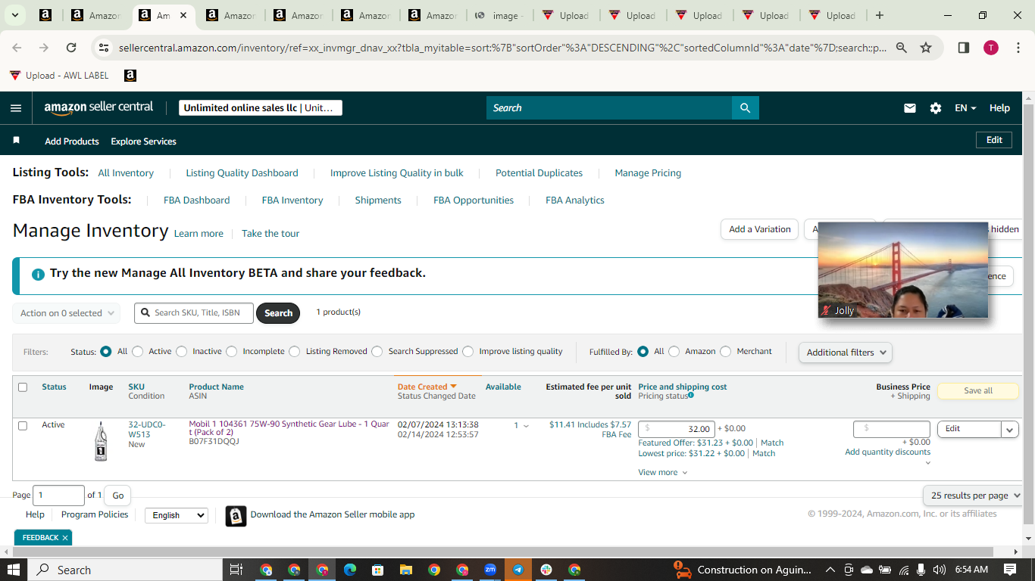Screen dimensions: 1035x581
Task: Open the Seller Central hamburger menu
Action: pos(16,108)
